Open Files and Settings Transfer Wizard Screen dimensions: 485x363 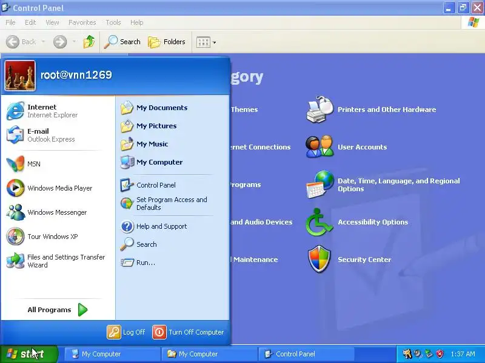tap(58, 261)
